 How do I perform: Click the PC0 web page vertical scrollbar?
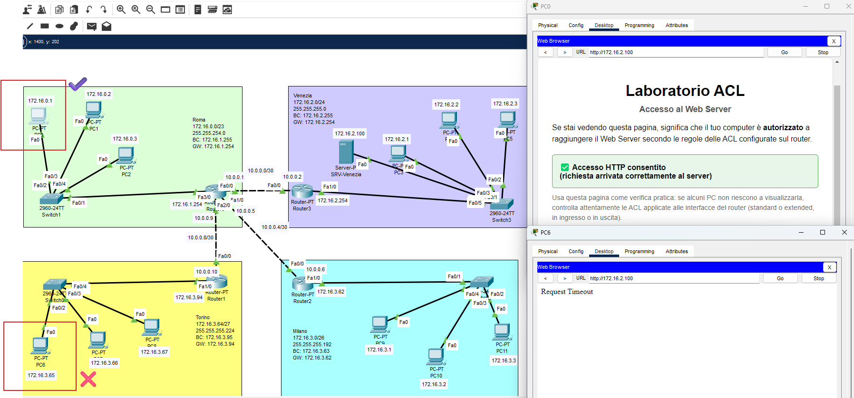[x=837, y=142]
